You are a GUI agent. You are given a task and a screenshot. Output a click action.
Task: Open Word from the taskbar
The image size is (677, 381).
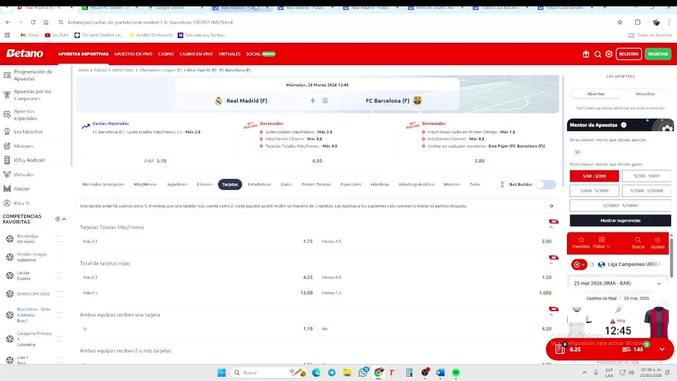coord(440,373)
